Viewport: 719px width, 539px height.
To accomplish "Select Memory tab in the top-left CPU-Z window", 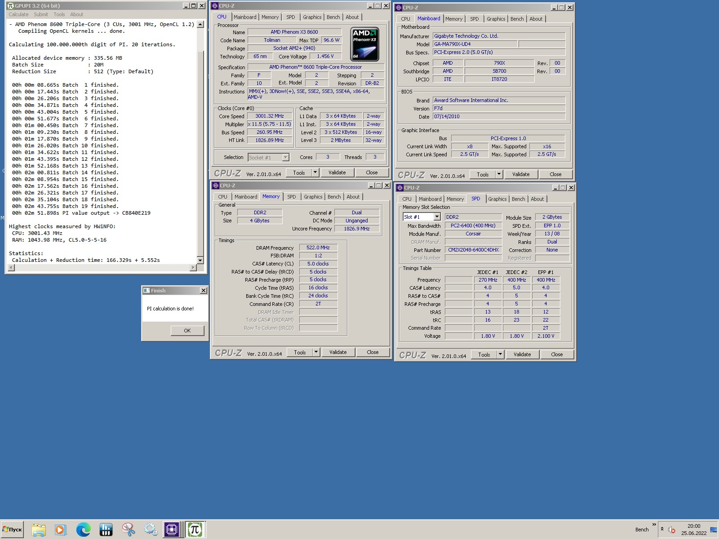I will point(270,17).
